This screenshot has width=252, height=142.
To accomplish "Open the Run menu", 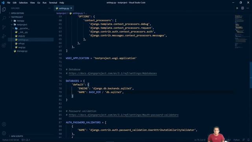I will click(44, 3).
